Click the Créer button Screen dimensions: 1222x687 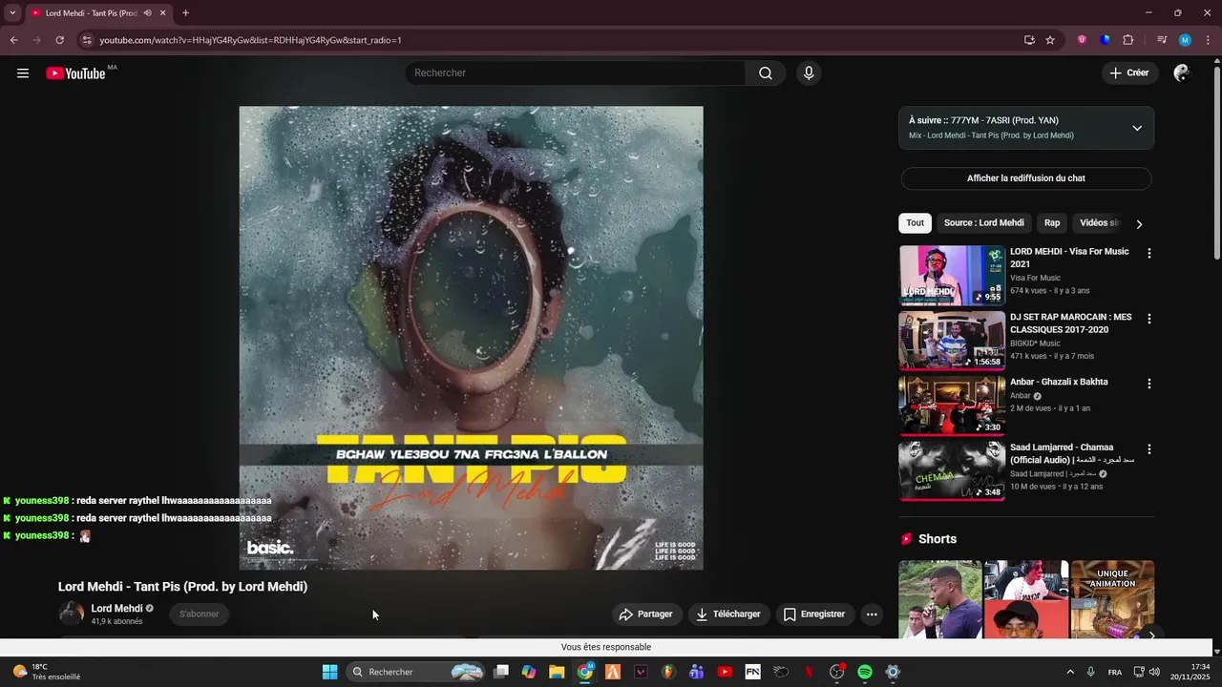[x=1129, y=73]
